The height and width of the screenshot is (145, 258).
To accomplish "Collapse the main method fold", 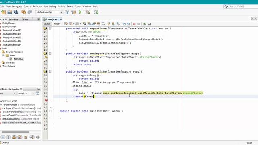I will tap(50, 111).
